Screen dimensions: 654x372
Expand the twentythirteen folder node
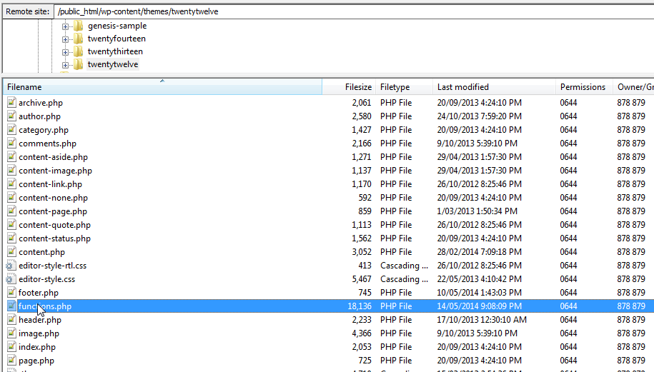tap(66, 52)
